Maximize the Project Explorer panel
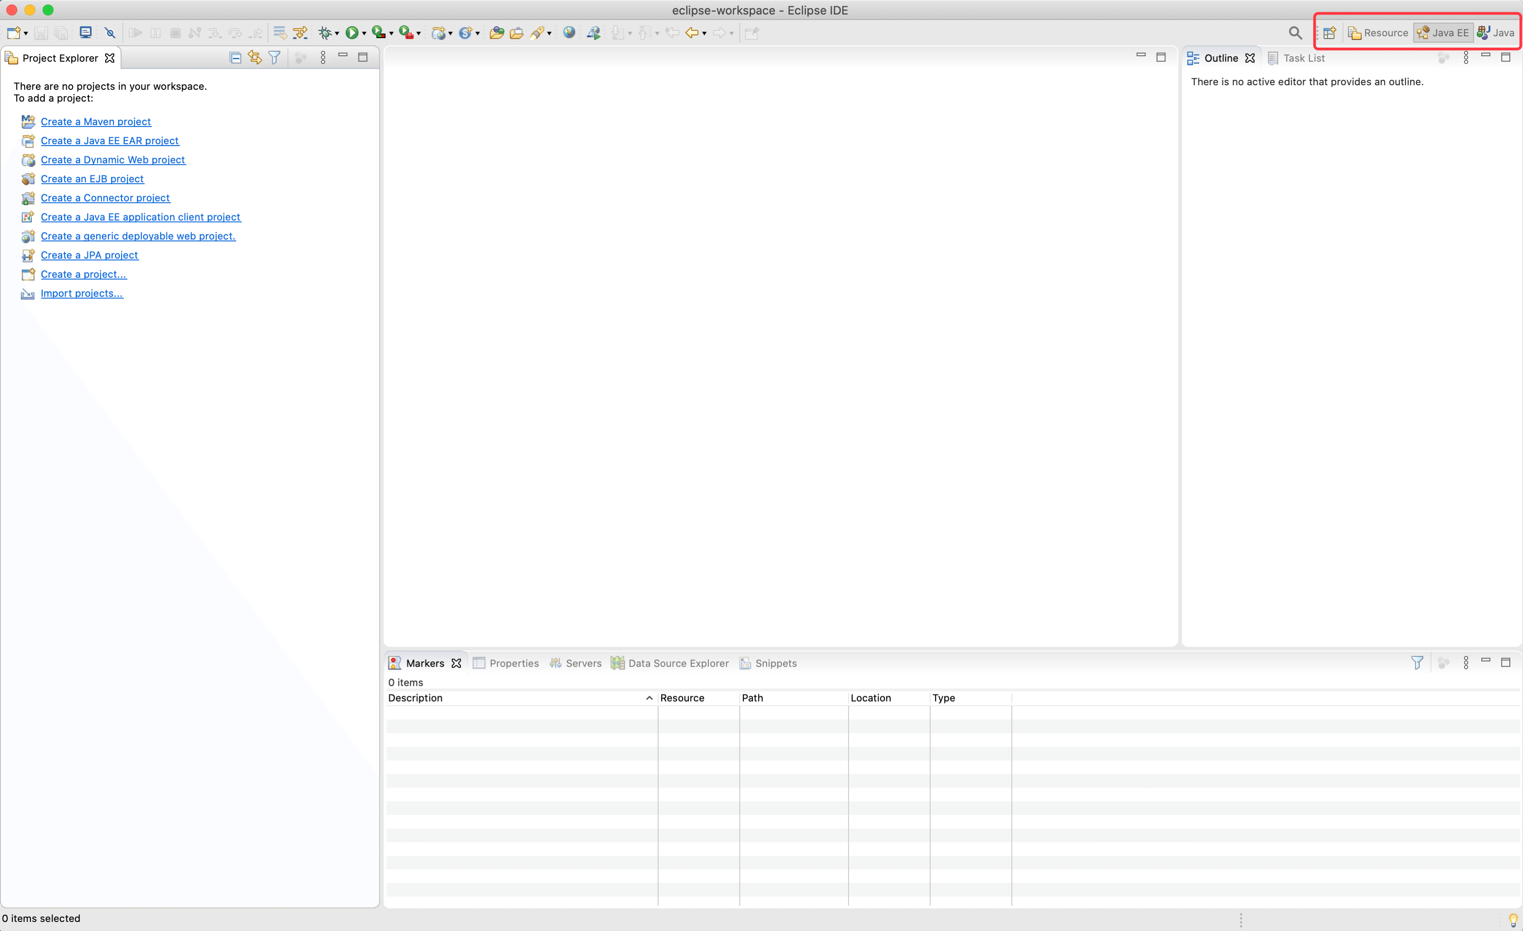Image resolution: width=1523 pixels, height=931 pixels. click(x=363, y=57)
